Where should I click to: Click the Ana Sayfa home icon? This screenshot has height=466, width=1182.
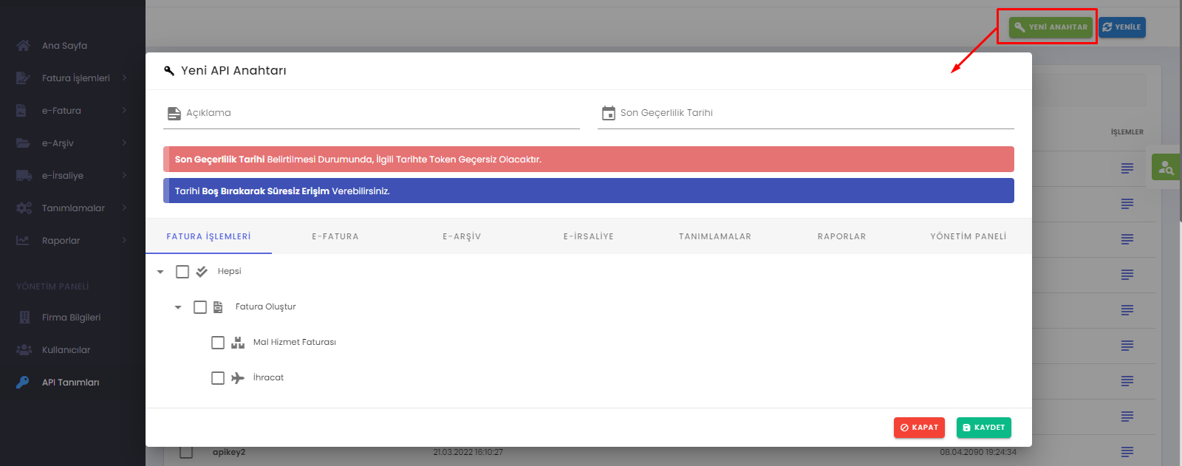[x=24, y=46]
